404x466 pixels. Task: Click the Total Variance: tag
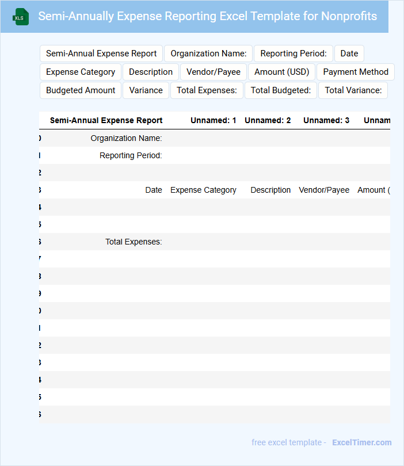[353, 90]
